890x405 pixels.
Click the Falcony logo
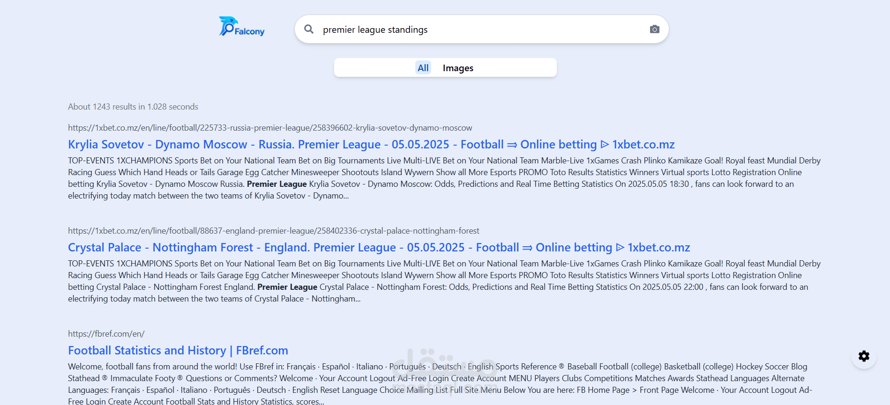coord(242,27)
